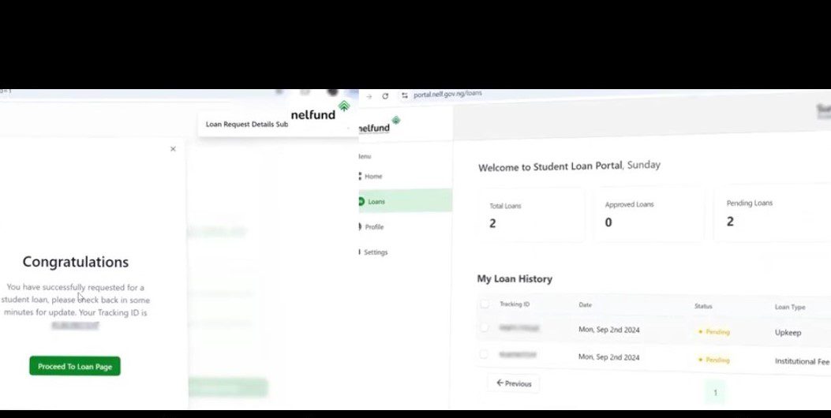Close the Congratulations dialog with X
Screen dimensions: 831x418
coord(173,149)
